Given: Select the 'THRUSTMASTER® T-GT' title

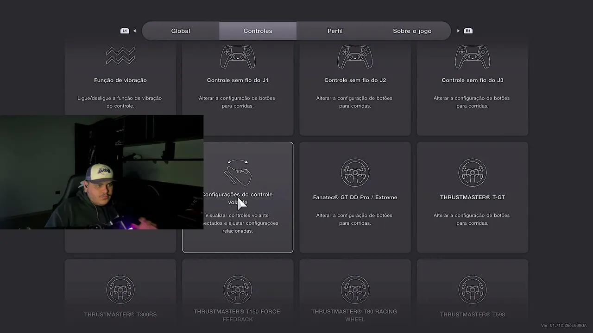Looking at the screenshot, I should [x=473, y=197].
